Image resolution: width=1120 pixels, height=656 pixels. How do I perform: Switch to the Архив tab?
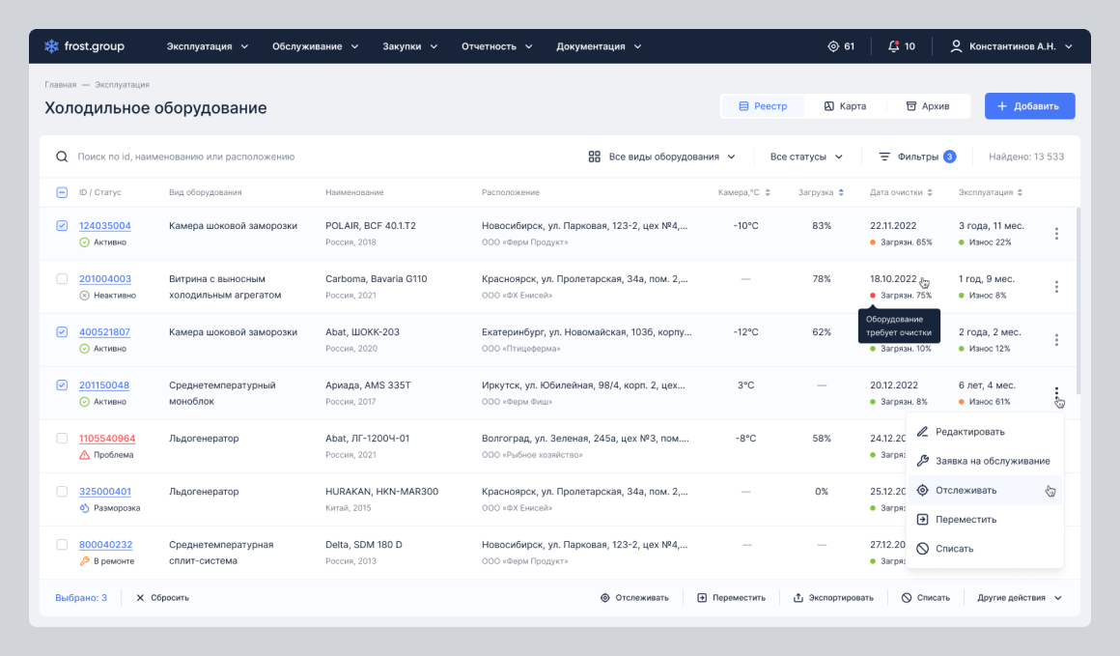coord(927,105)
